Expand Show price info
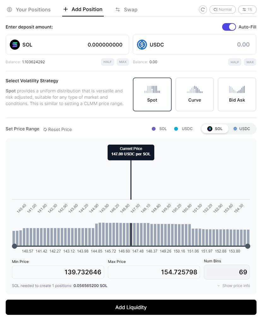Screen dimensions: 260x318 (x=234, y=286)
